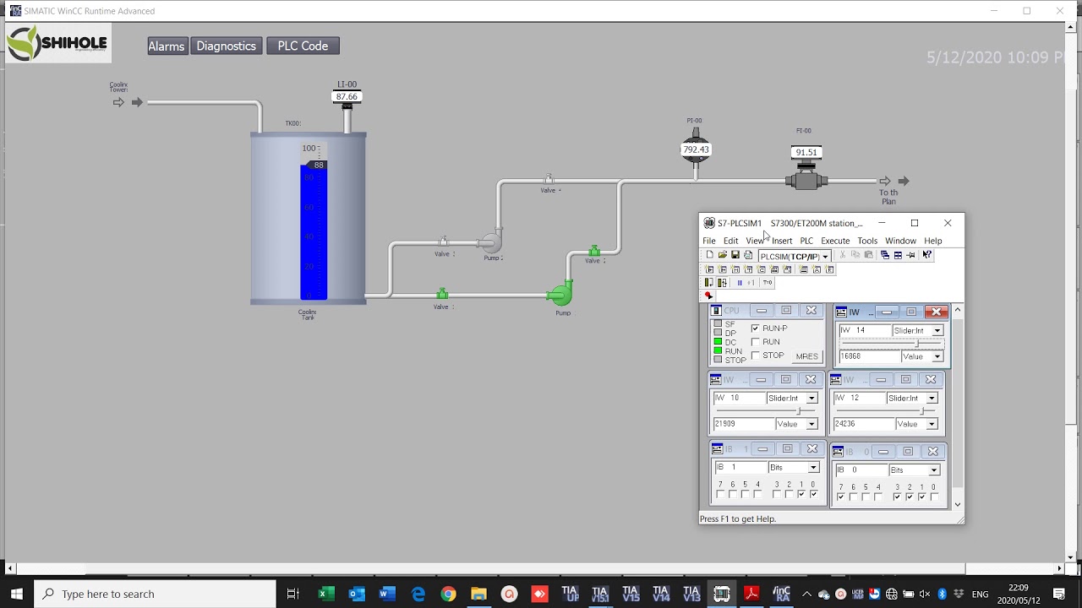Toggle bit 0 of IB 0

(933, 497)
